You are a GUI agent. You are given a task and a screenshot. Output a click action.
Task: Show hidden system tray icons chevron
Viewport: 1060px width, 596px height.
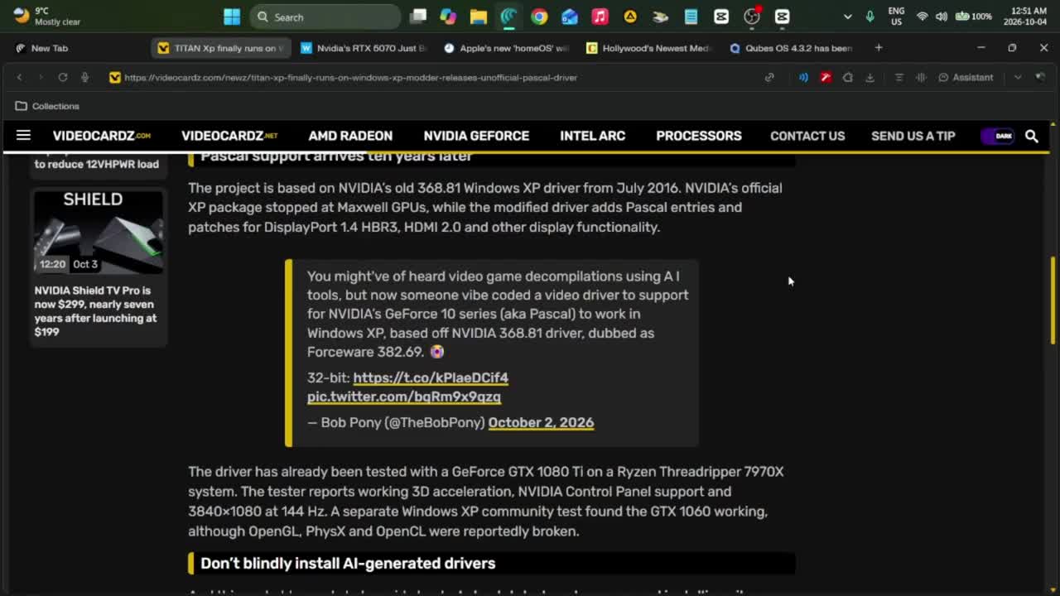tap(847, 17)
